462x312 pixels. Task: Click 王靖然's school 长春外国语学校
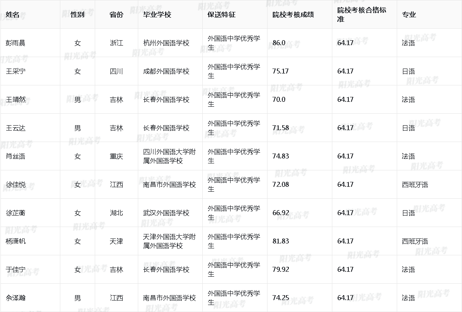point(166,99)
